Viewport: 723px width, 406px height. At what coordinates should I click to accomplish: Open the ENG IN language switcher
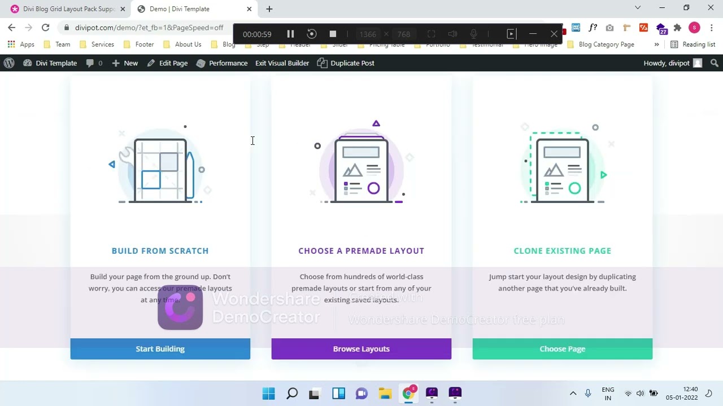[608, 393]
